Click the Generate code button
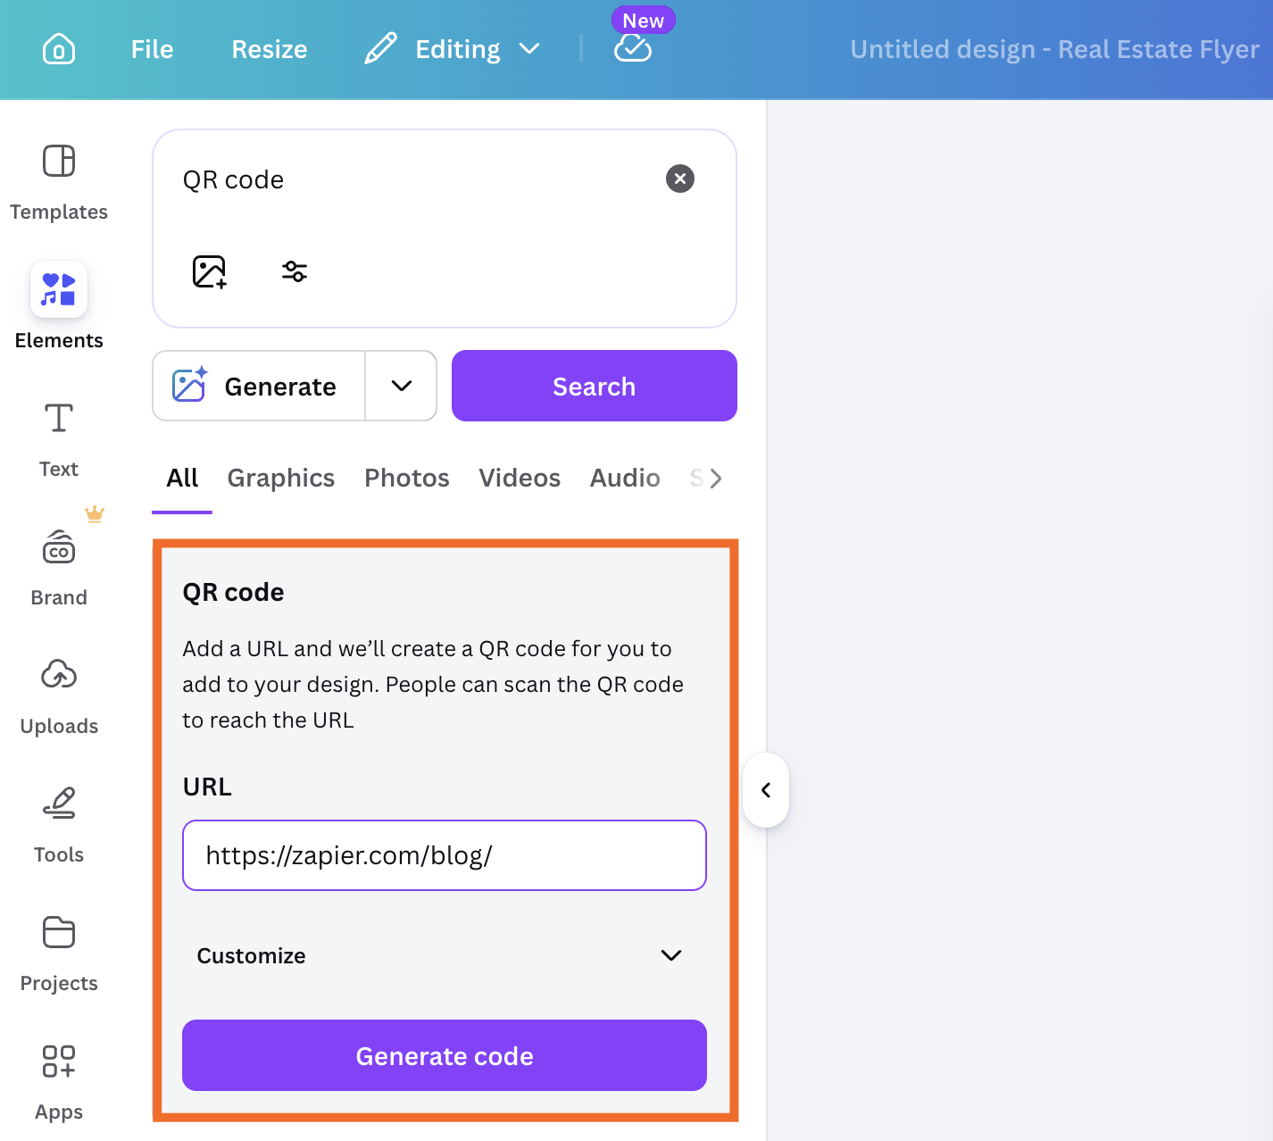 coord(444,1055)
